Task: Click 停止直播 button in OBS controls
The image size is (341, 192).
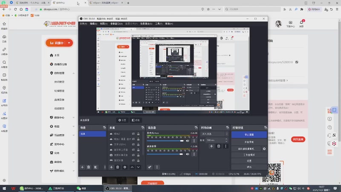Action: (249, 135)
